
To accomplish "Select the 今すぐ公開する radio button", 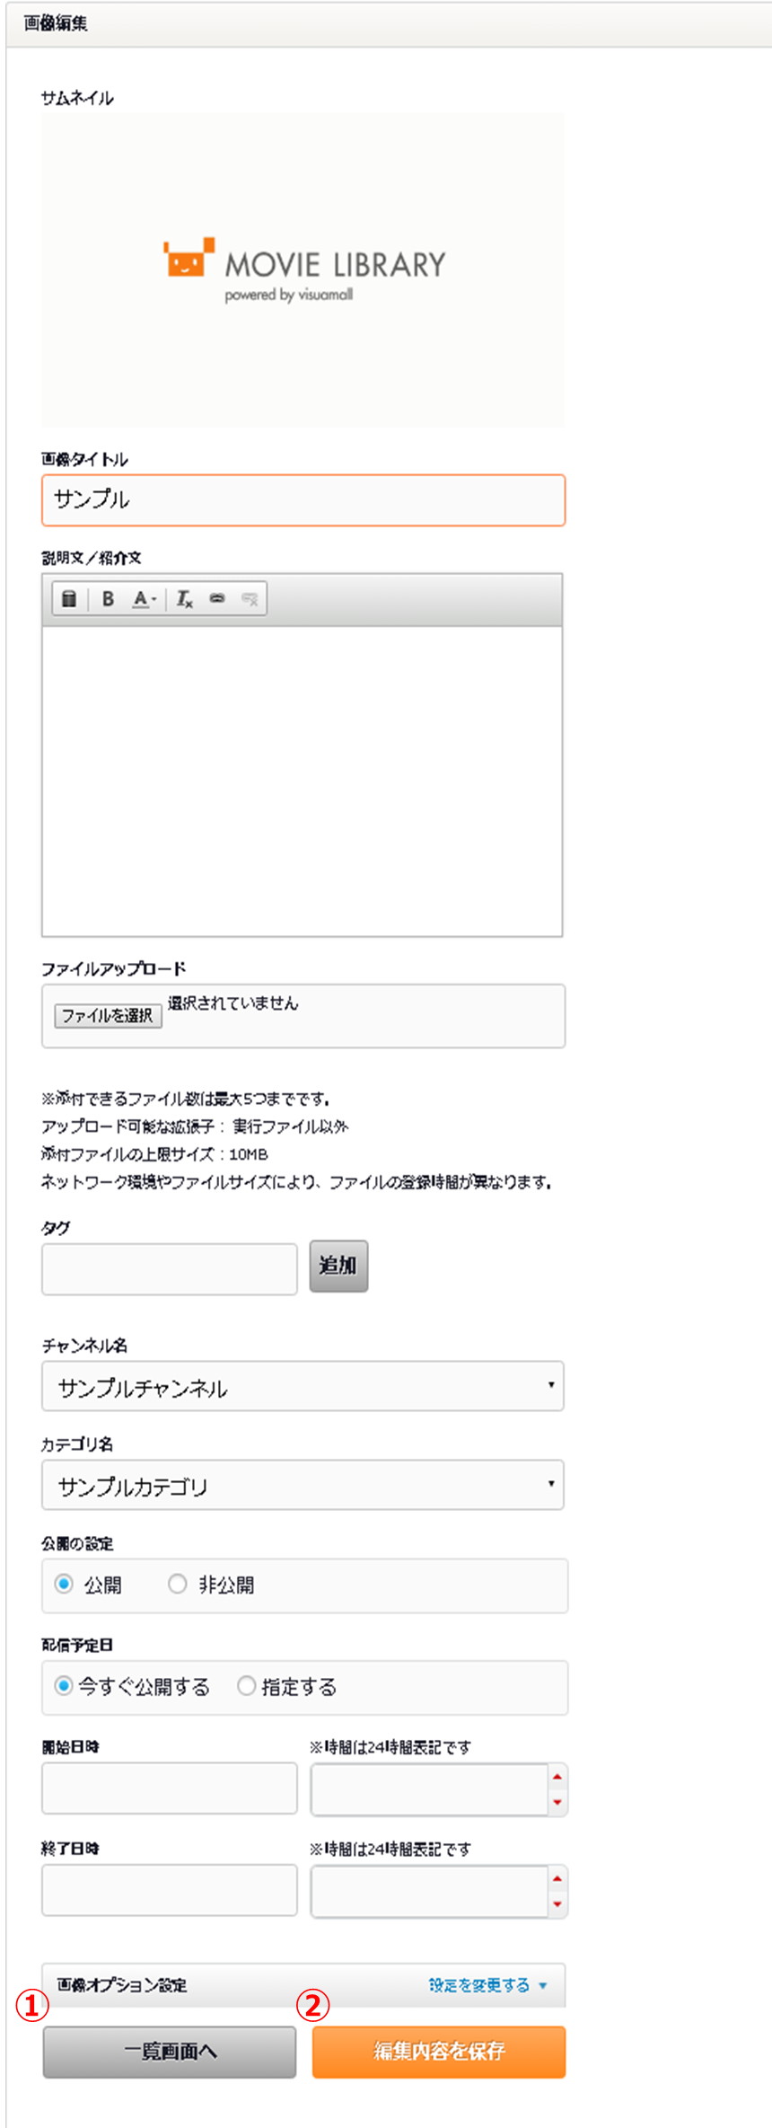I will coord(64,1686).
